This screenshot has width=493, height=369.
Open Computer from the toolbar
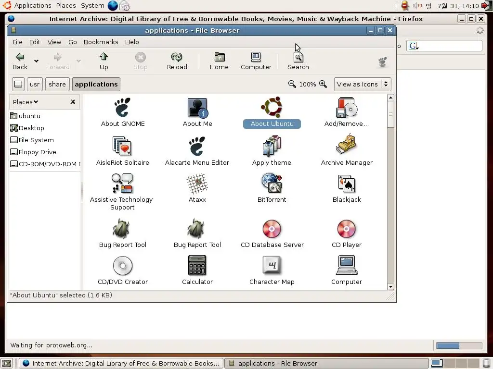(256, 61)
